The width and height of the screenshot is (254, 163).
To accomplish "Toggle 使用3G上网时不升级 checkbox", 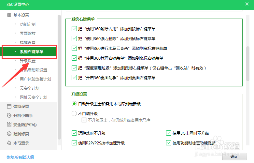I will tap(169, 133).
